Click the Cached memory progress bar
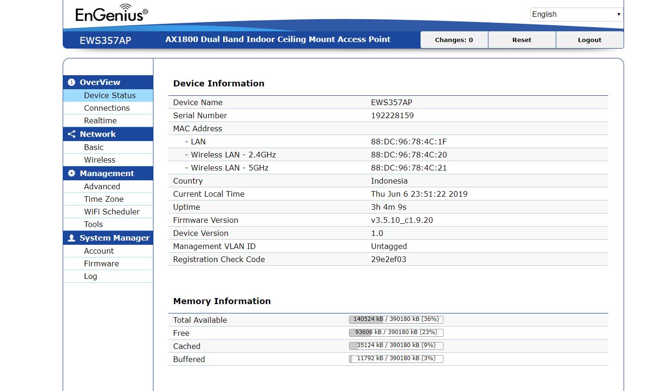 [x=396, y=346]
